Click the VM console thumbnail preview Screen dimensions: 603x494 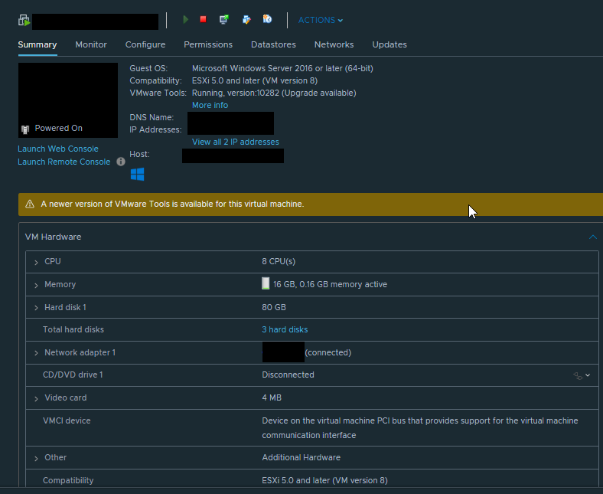pos(68,100)
